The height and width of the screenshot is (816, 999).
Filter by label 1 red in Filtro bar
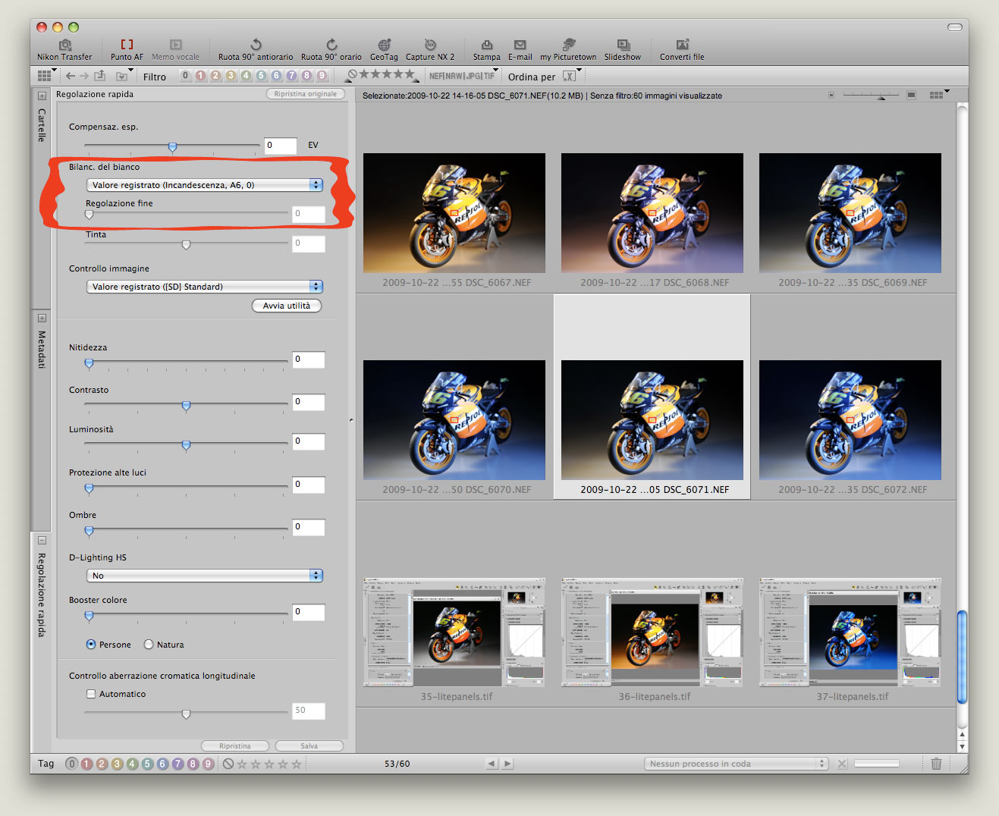(x=200, y=76)
